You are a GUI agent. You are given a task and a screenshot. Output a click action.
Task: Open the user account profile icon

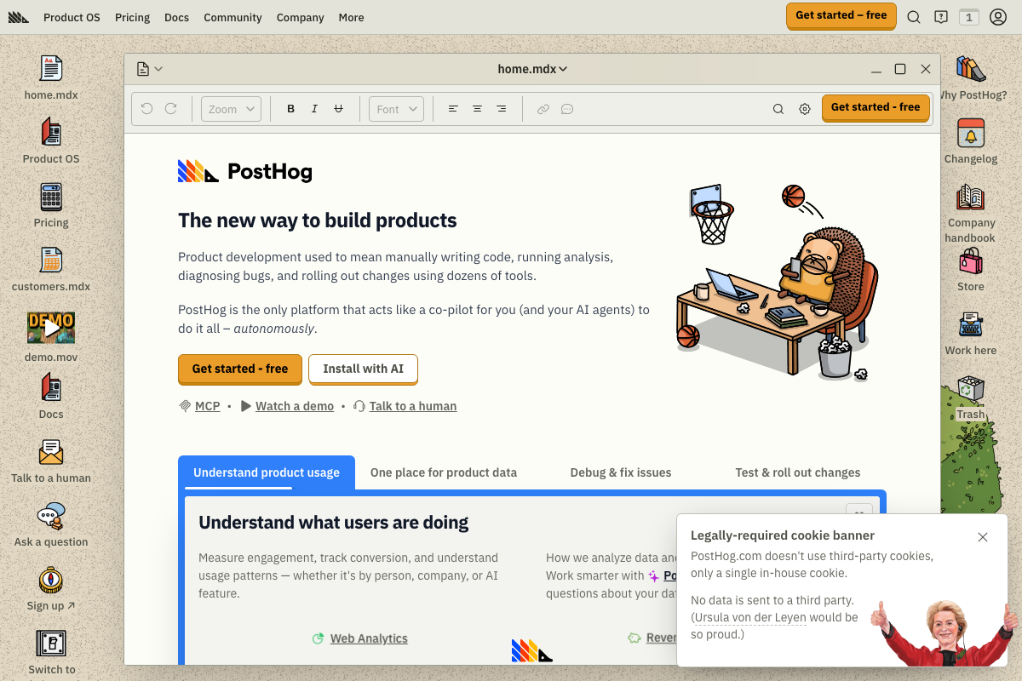tap(998, 16)
